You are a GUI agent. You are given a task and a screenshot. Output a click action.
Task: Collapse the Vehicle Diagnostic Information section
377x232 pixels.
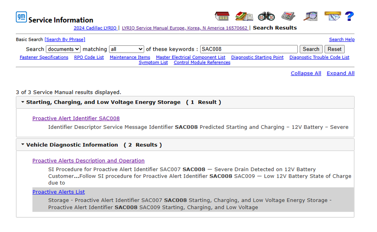pyautogui.click(x=23, y=145)
